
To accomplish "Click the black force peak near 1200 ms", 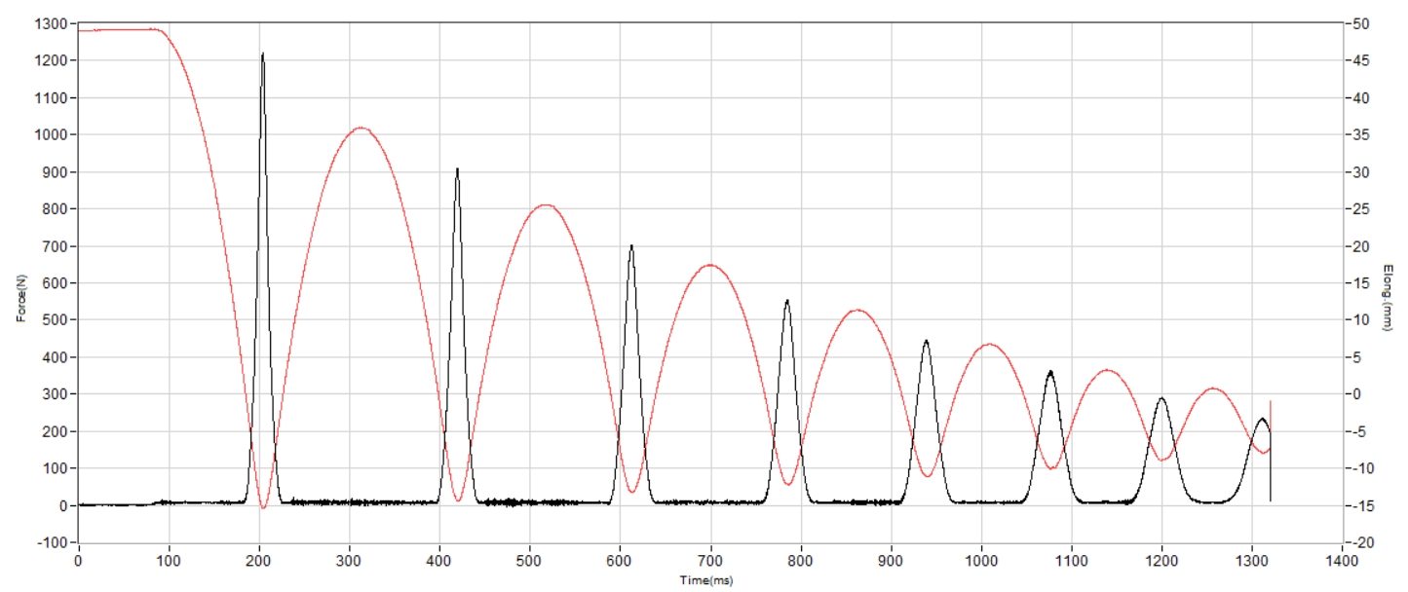I will point(1161,399).
